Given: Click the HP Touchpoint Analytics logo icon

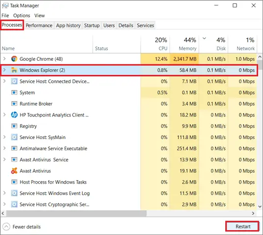Looking at the screenshot, I should tap(14, 115).
